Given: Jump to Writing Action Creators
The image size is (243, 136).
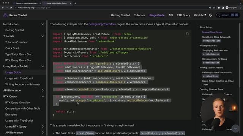Looking at the screenshot, I should [x=211, y=68].
